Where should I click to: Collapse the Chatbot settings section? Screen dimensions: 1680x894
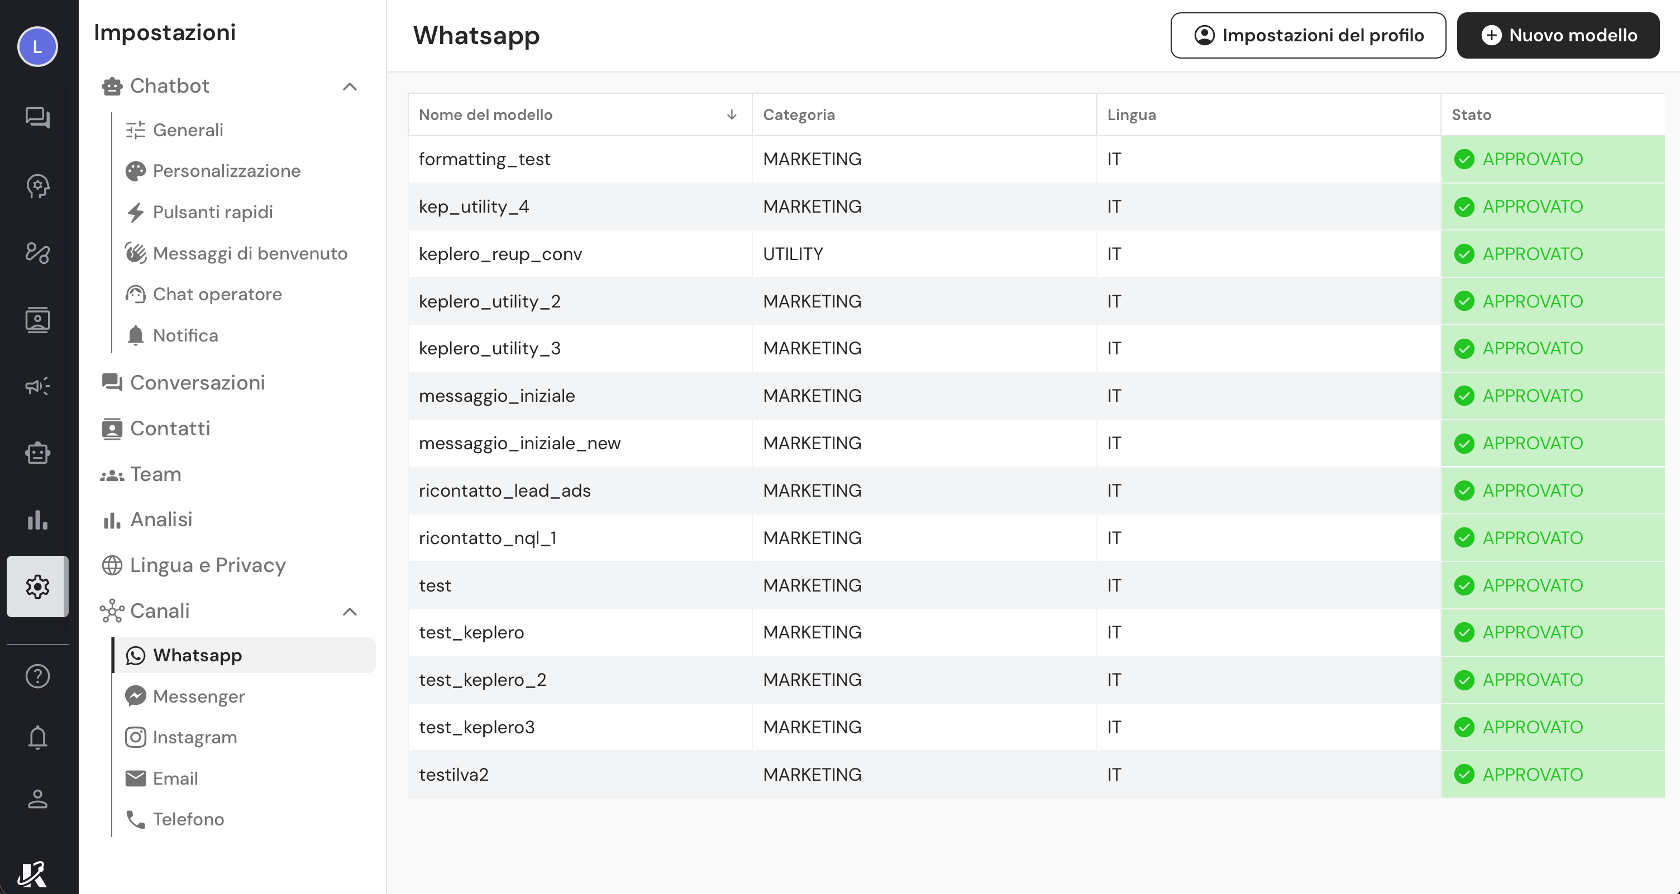(x=350, y=86)
